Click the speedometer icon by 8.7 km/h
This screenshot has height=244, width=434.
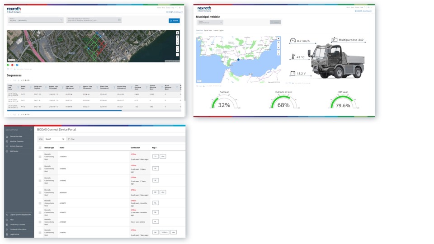pyautogui.click(x=292, y=41)
